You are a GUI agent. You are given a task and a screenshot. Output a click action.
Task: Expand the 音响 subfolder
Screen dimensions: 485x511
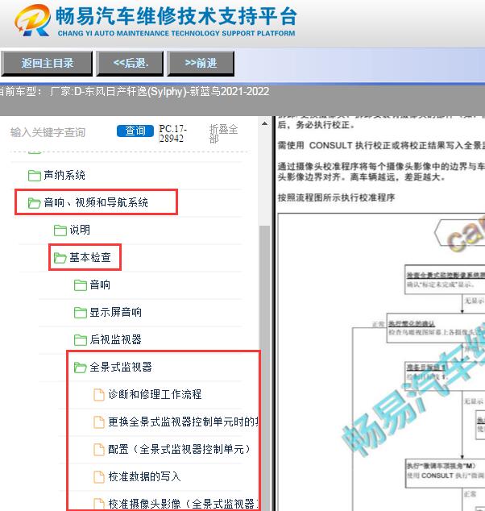(100, 285)
